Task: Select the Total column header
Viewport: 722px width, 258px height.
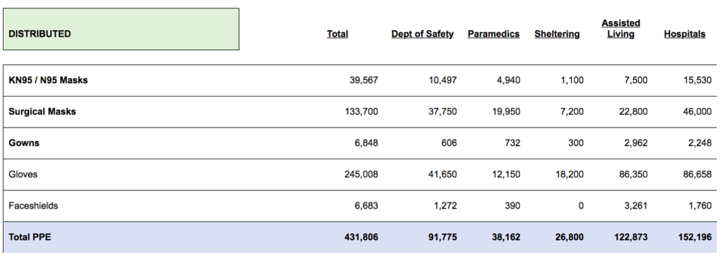Action: pyautogui.click(x=338, y=34)
